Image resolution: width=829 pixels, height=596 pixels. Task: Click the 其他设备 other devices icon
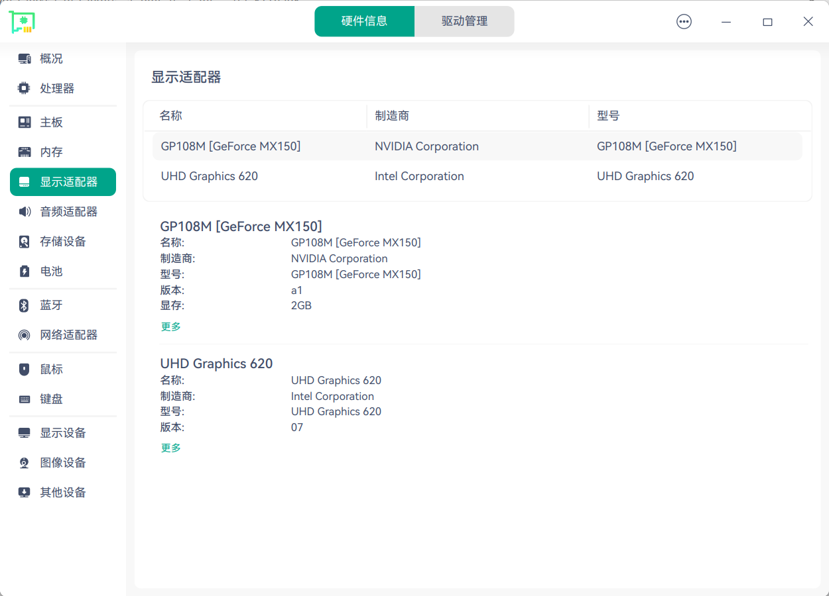coord(25,493)
